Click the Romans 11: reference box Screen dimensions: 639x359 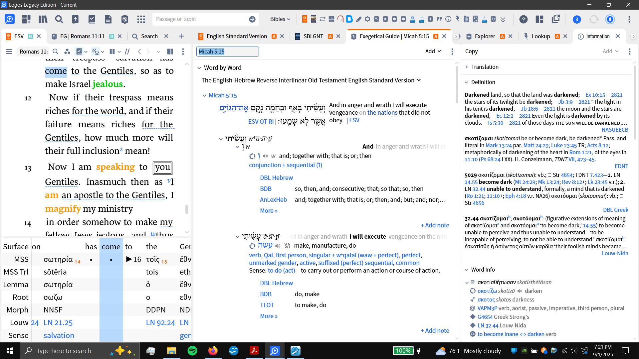(x=34, y=52)
